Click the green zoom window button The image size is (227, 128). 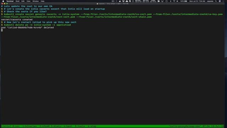click(7, 4)
